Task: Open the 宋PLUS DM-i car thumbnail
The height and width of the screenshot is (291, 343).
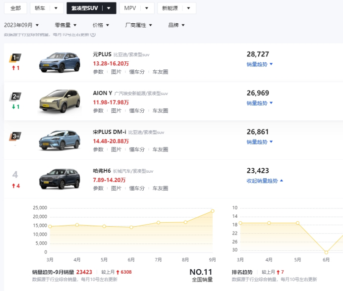Action: click(x=59, y=140)
